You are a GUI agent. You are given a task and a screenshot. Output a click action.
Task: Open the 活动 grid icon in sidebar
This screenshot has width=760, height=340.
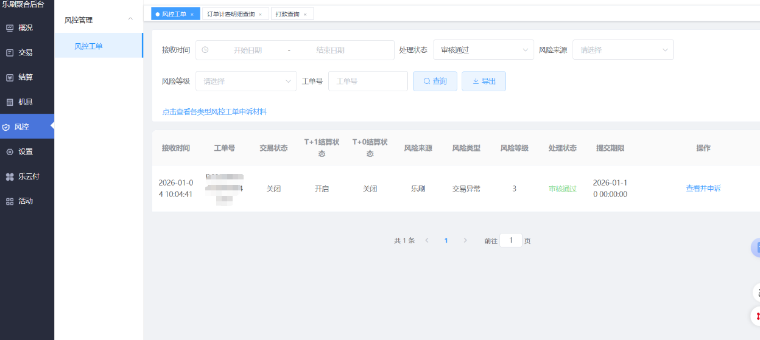[10, 201]
